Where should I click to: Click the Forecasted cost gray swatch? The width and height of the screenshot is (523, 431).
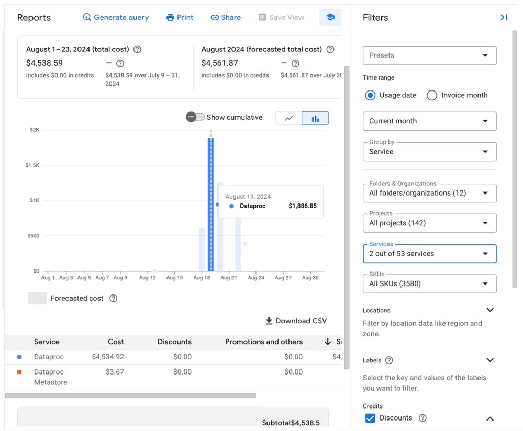click(37, 298)
